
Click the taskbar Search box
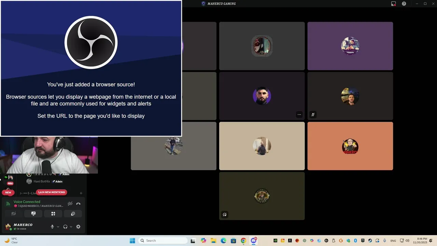tap(163, 241)
